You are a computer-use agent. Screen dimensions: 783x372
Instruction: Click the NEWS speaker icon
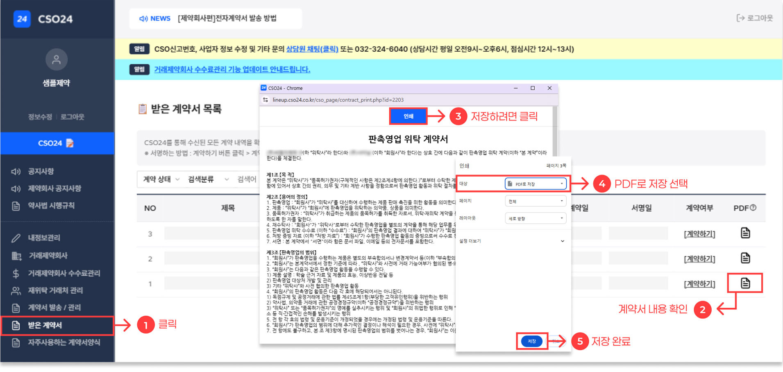click(x=143, y=18)
